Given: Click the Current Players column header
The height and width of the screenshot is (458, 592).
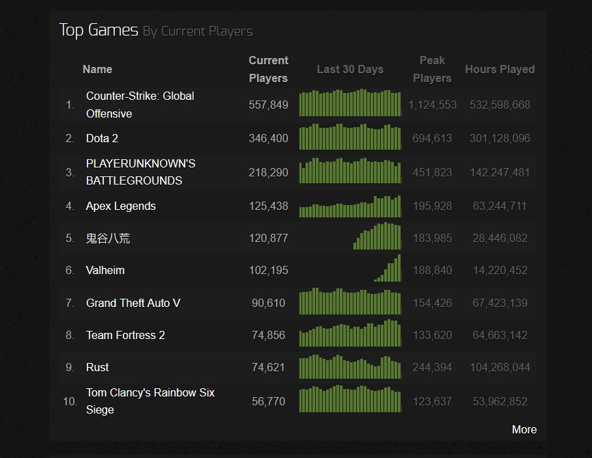Looking at the screenshot, I should [268, 69].
